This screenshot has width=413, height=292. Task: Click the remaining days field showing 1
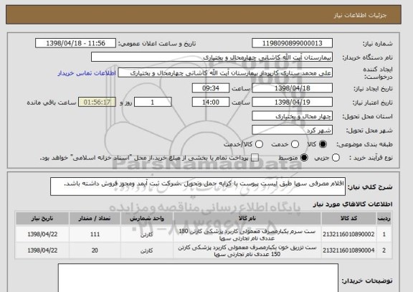pyautogui.click(x=153, y=102)
